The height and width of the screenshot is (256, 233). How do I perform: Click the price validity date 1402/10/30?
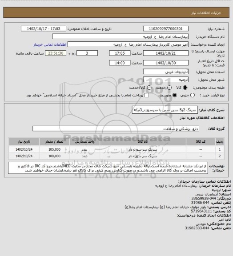pyautogui.click(x=166, y=63)
